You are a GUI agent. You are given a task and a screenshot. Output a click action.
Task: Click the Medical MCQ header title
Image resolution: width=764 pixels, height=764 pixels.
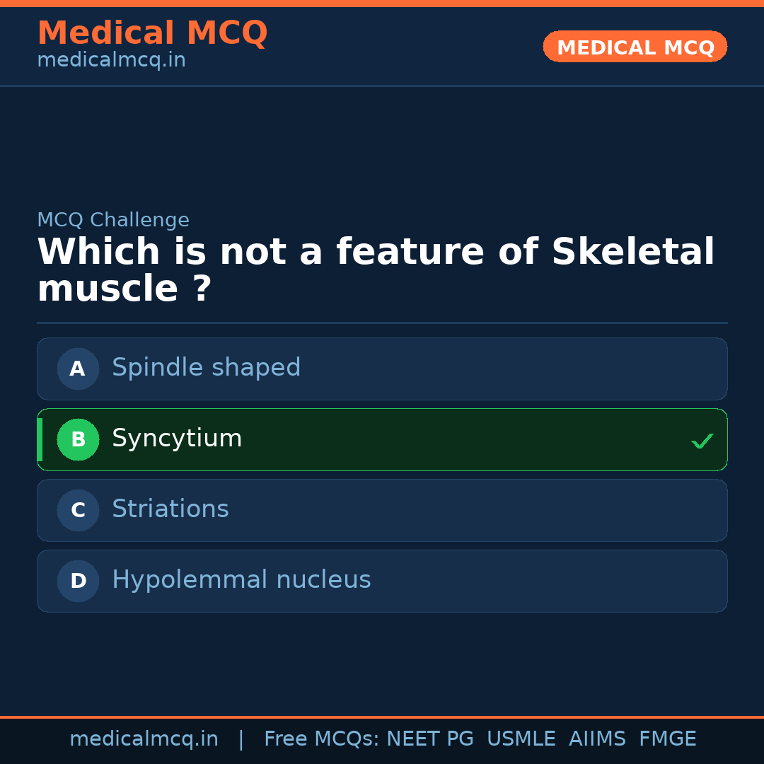[152, 33]
